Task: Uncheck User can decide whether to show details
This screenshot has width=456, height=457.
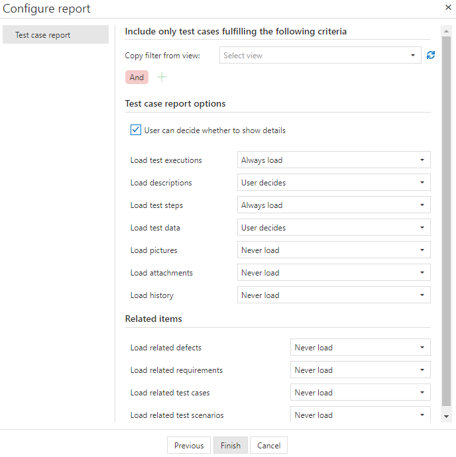Action: [x=136, y=130]
